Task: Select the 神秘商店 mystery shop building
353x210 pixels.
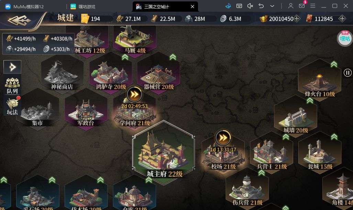Action: pyautogui.click(x=62, y=74)
